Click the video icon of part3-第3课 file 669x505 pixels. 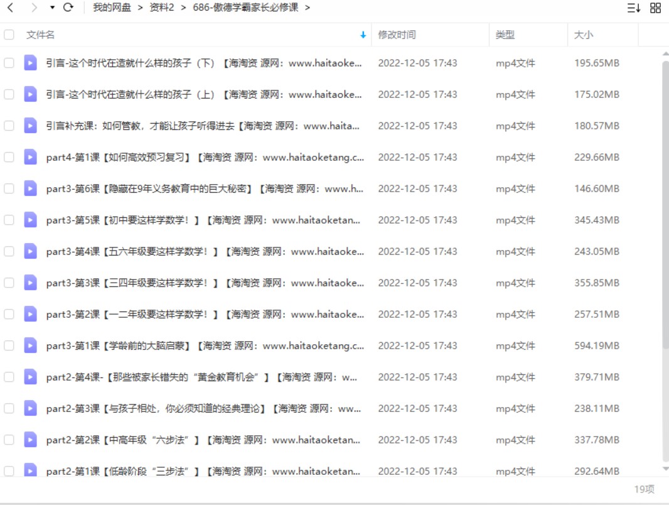(x=30, y=283)
